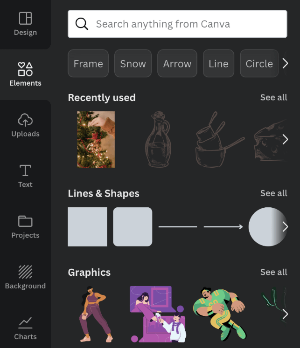Open the Design panel icon
The height and width of the screenshot is (348, 300).
click(25, 18)
